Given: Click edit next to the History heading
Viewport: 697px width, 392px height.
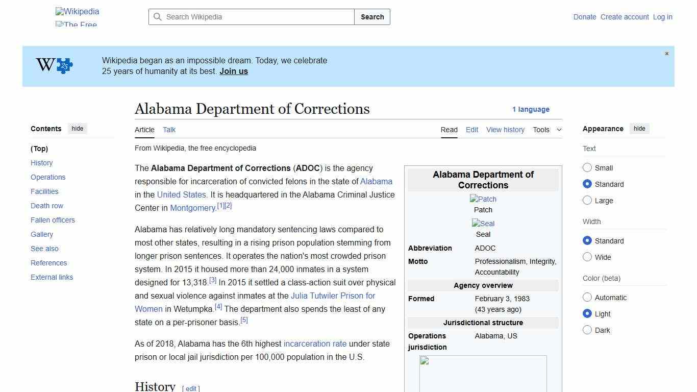Looking at the screenshot, I should pyautogui.click(x=190, y=388).
